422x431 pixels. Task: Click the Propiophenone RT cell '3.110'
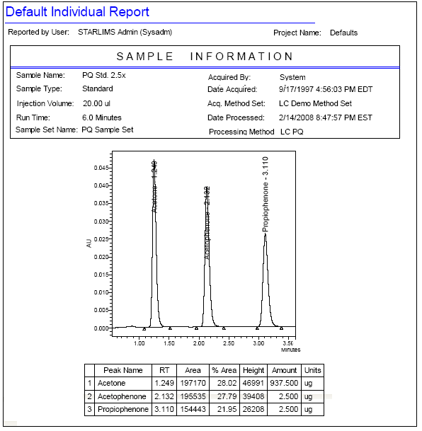pyautogui.click(x=164, y=409)
